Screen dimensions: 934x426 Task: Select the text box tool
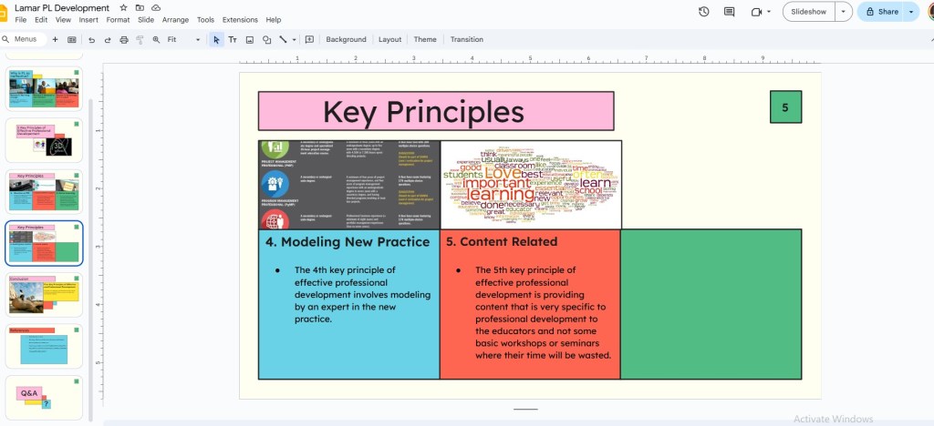click(233, 39)
